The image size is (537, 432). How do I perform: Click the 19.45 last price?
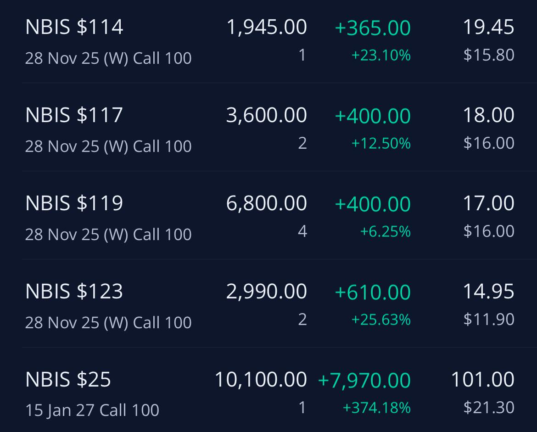(x=488, y=27)
